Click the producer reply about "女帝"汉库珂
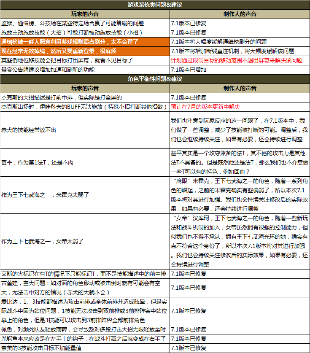This screenshot has height=353, width=310. [x=239, y=241]
